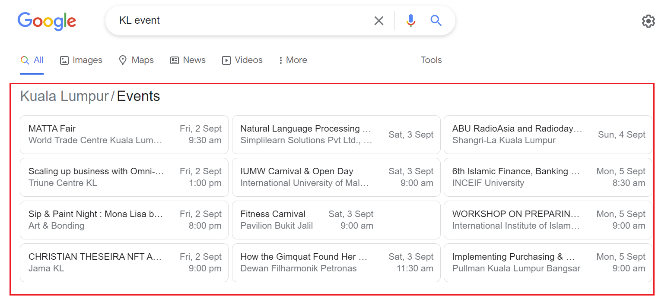Open the Pullman Kuala Lumpur Bangsar event
Viewport: 655px width, 302px height.
point(548,263)
